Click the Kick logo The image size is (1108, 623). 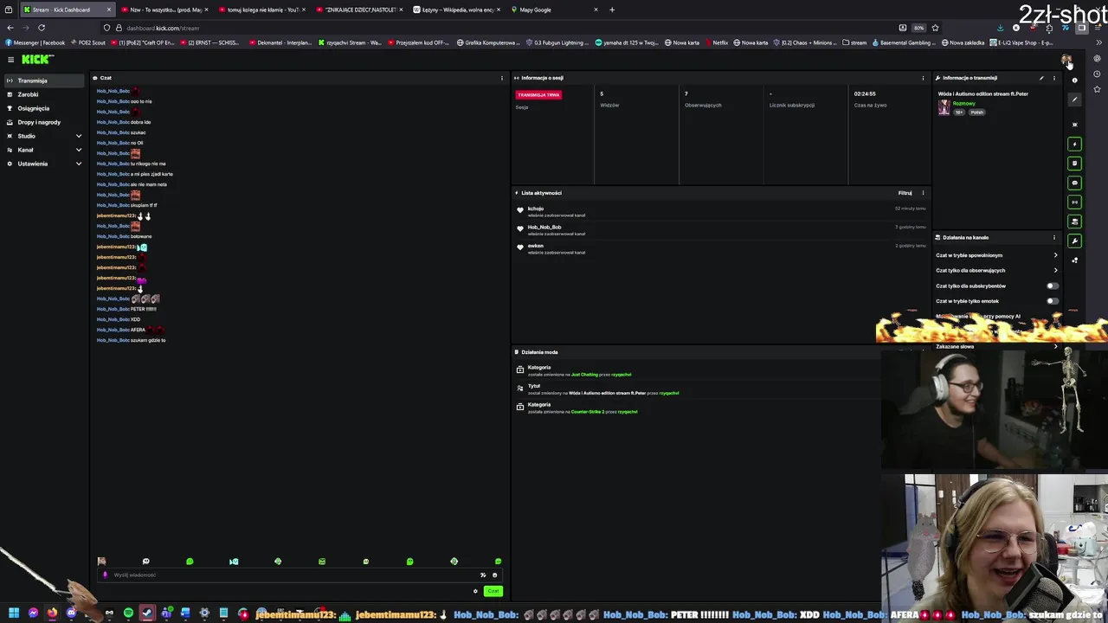click(x=37, y=59)
